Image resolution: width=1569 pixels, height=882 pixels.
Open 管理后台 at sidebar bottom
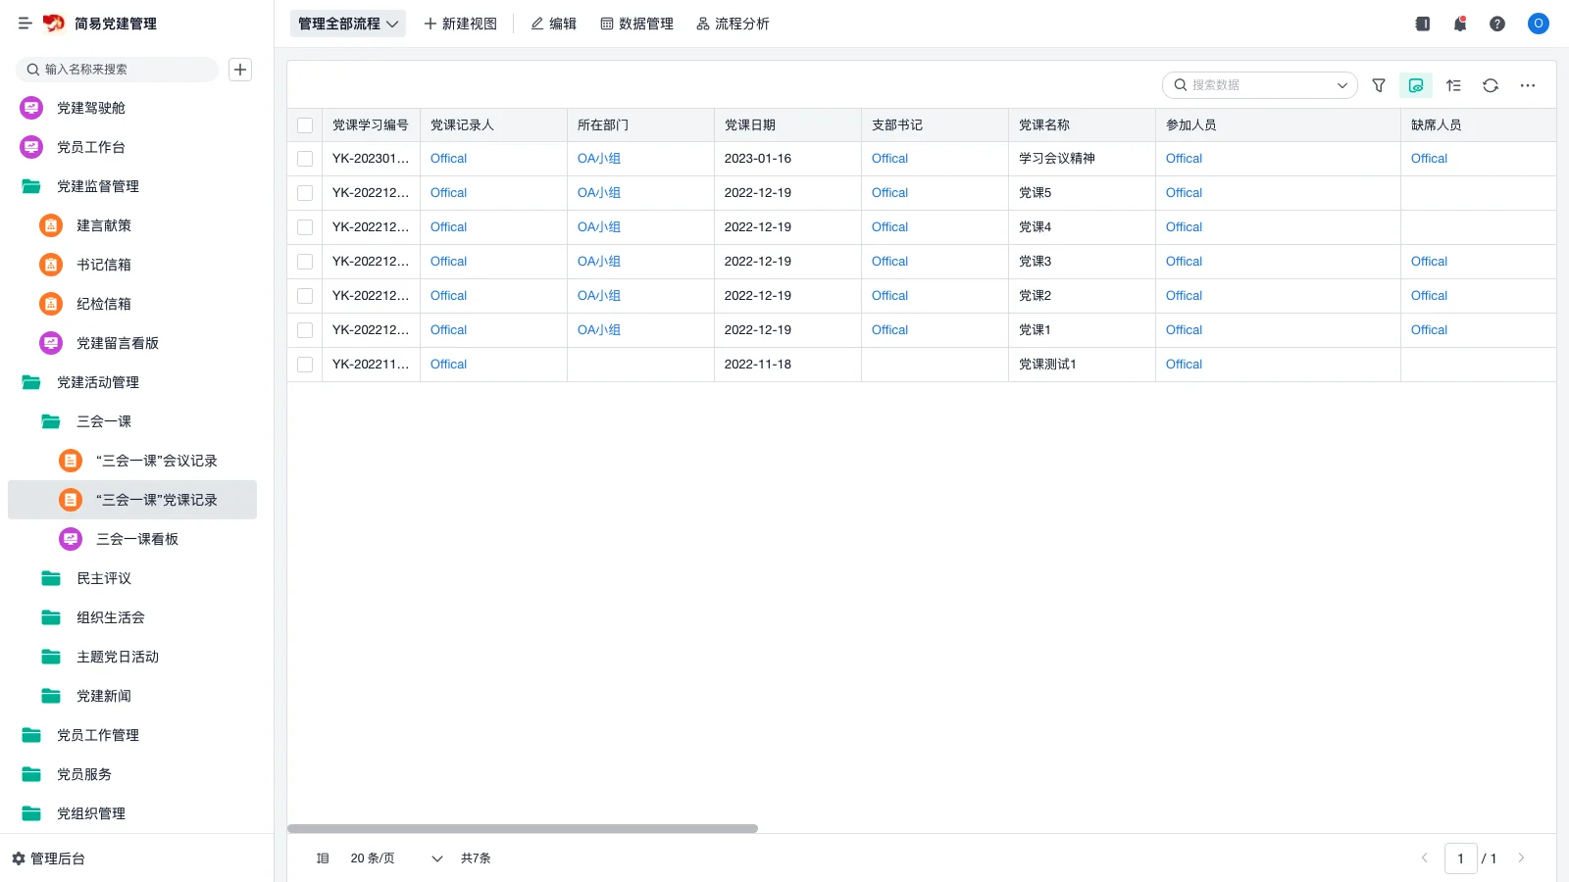49,858
